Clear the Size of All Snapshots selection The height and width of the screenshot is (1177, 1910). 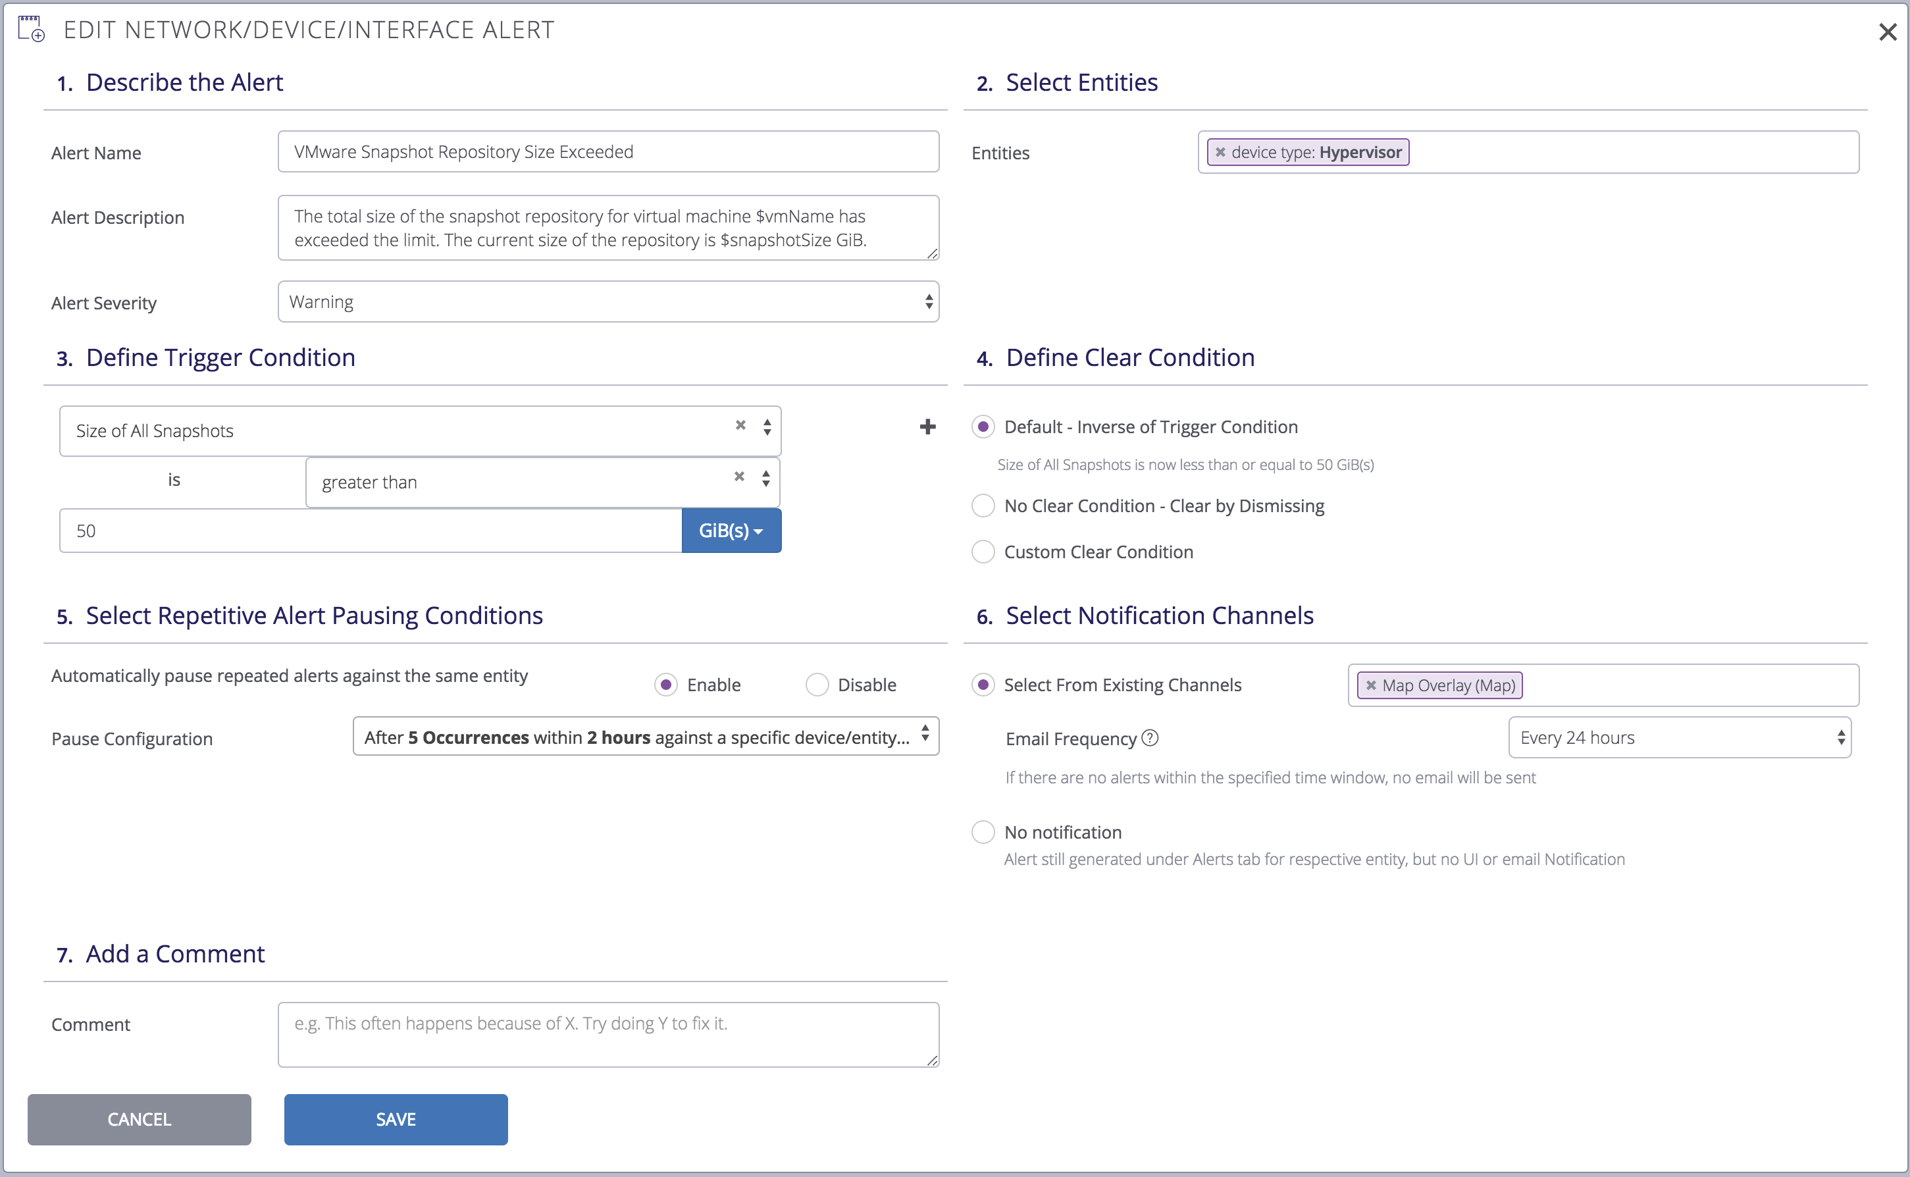point(740,425)
